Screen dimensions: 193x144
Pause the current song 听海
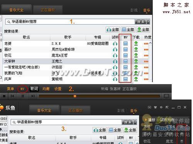click(23, 96)
